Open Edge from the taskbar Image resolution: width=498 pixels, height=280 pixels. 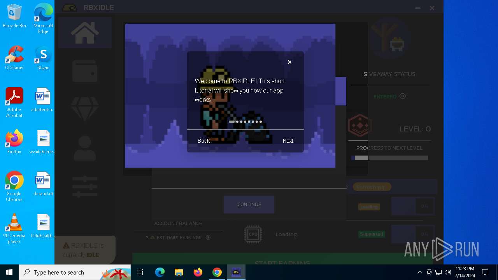coord(160,272)
